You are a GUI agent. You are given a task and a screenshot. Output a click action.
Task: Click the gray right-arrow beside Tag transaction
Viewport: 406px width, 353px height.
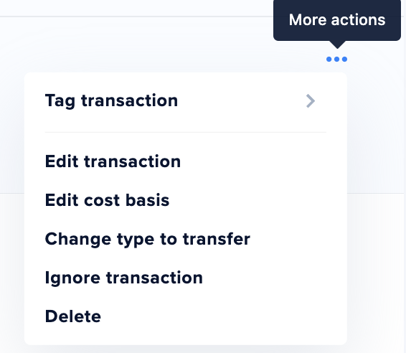coord(311,100)
